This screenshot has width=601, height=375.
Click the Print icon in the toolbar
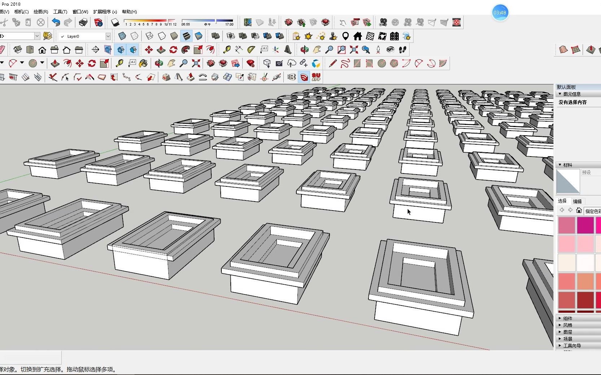pos(83,22)
